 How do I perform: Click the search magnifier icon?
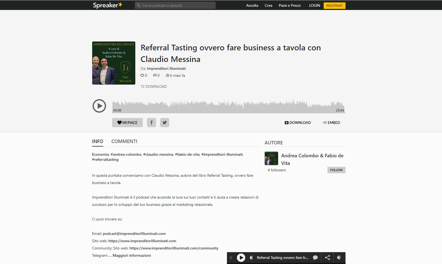point(139,5)
